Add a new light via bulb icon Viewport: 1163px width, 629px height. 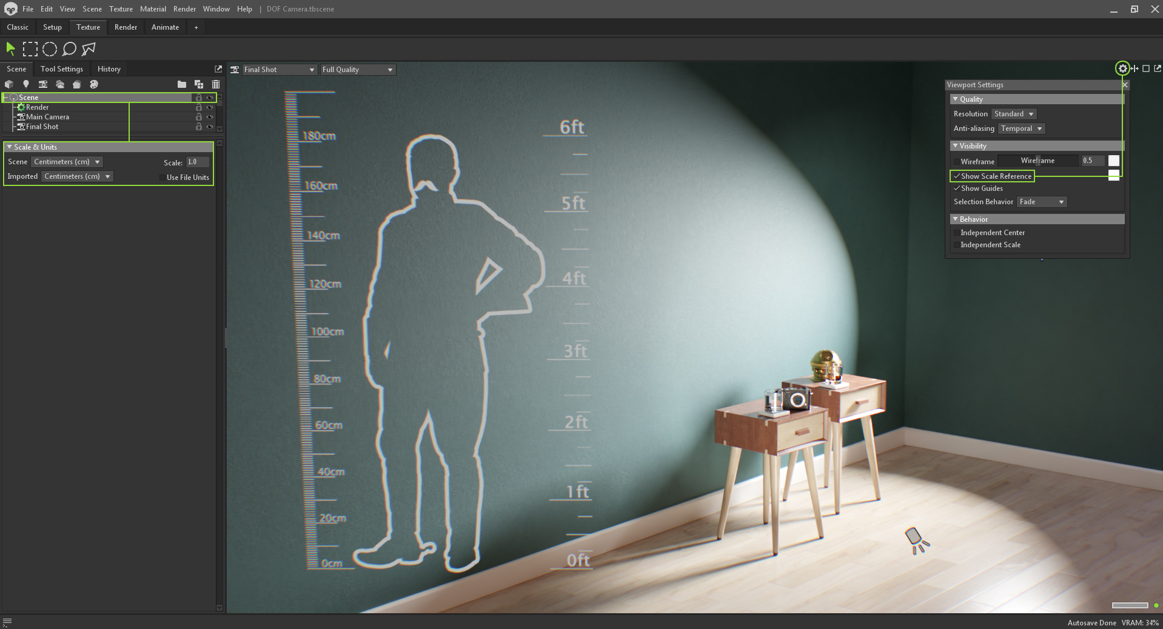coord(26,84)
